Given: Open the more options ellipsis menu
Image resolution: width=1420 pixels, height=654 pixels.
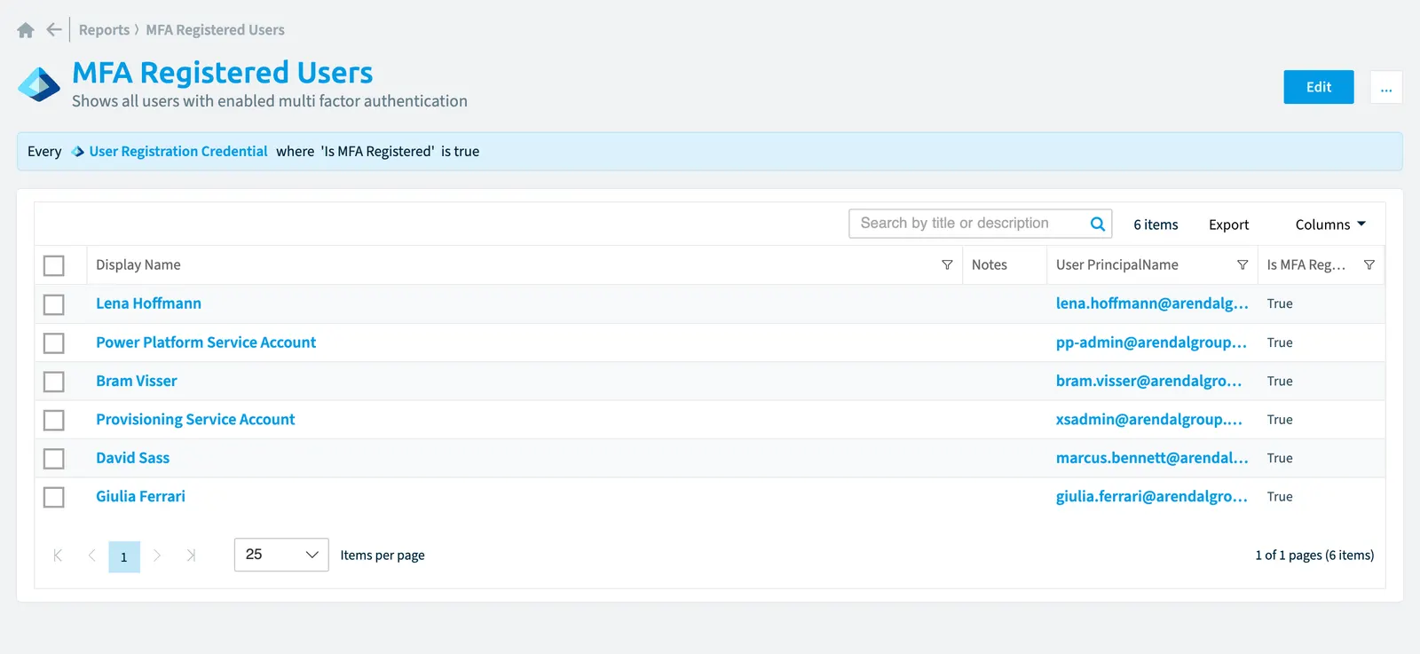Looking at the screenshot, I should click(1386, 87).
